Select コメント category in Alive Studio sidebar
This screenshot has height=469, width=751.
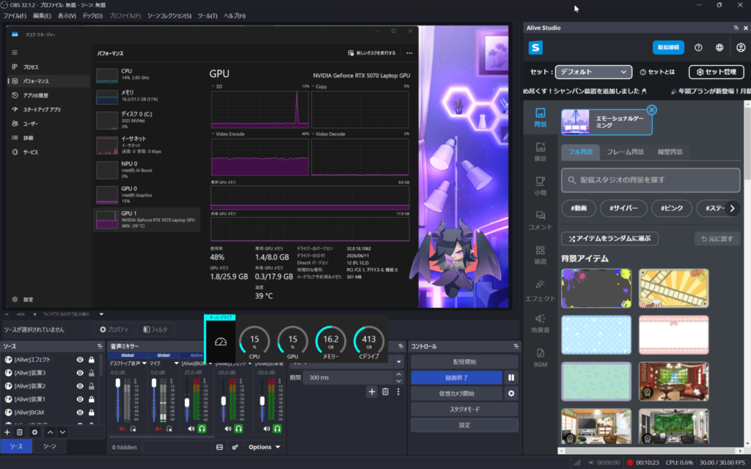pyautogui.click(x=541, y=221)
